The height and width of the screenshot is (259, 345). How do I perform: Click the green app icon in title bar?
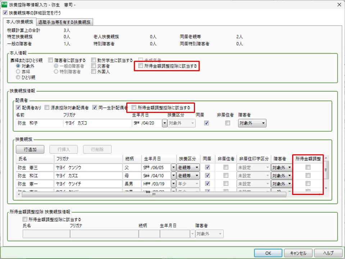tap(5, 5)
